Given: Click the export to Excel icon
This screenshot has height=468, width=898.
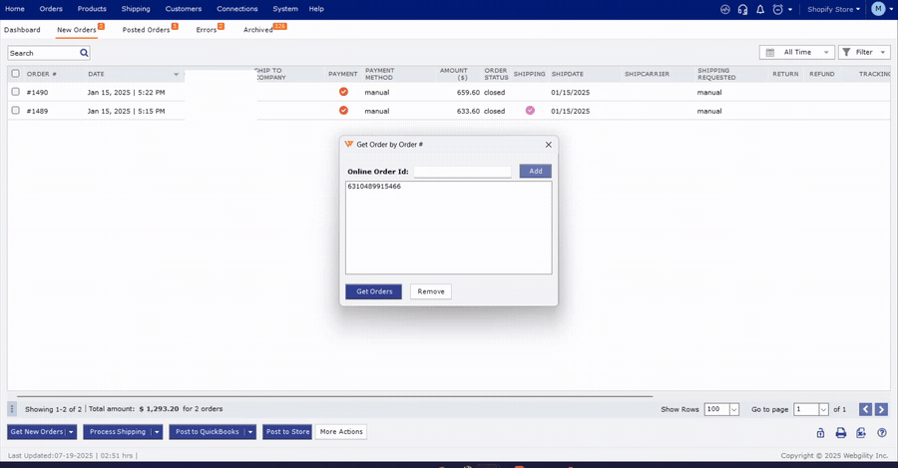Looking at the screenshot, I should (x=861, y=432).
